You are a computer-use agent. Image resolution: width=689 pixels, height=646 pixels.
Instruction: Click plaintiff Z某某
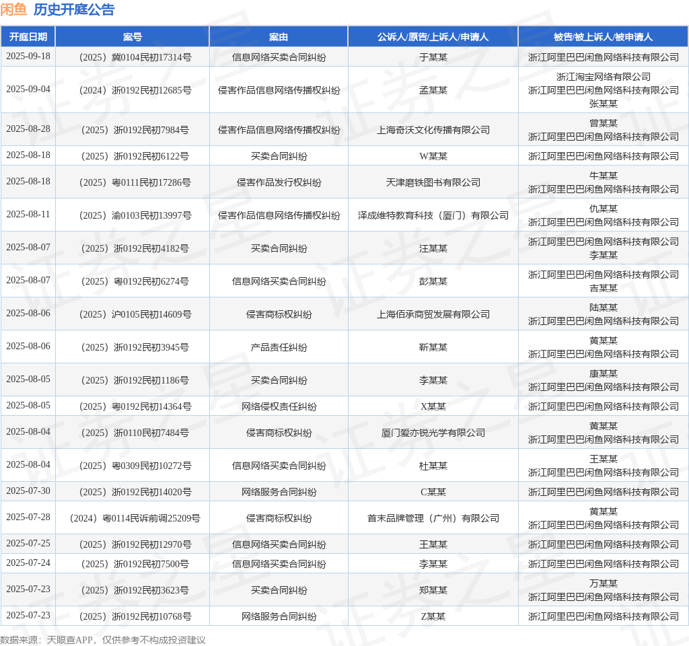tap(433, 616)
